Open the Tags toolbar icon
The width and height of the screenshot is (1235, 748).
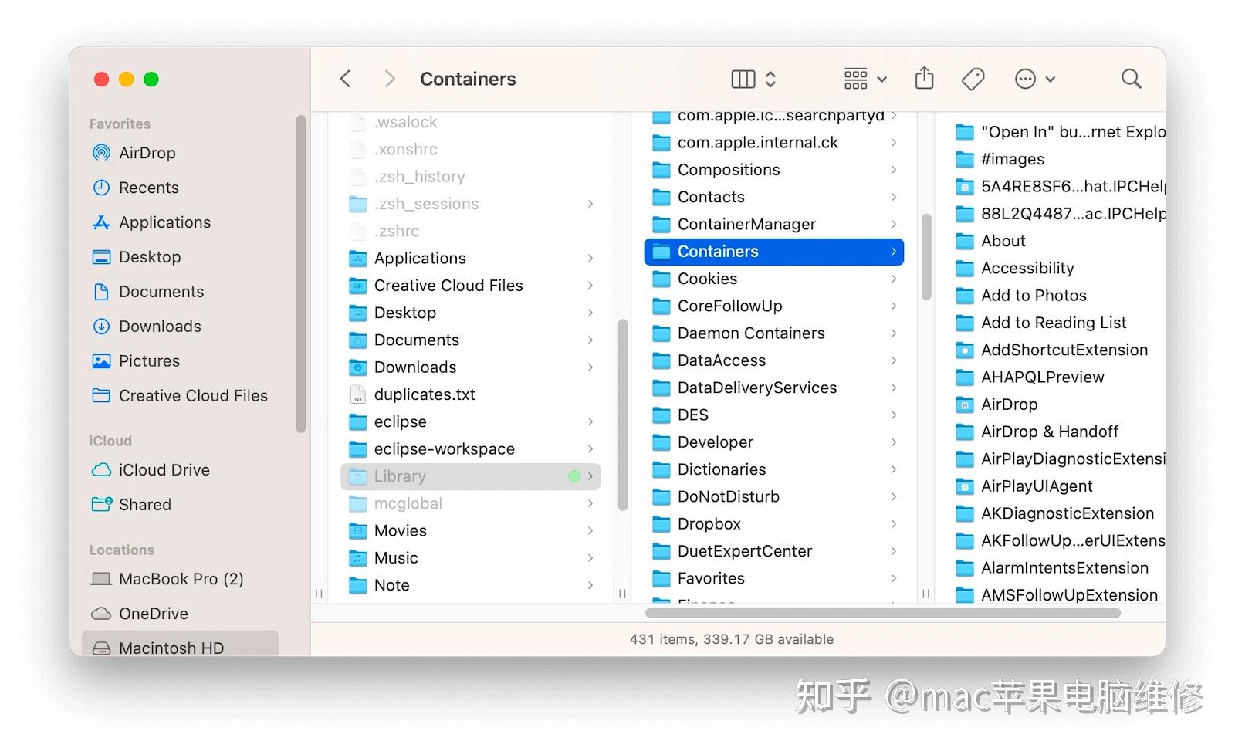(x=972, y=78)
